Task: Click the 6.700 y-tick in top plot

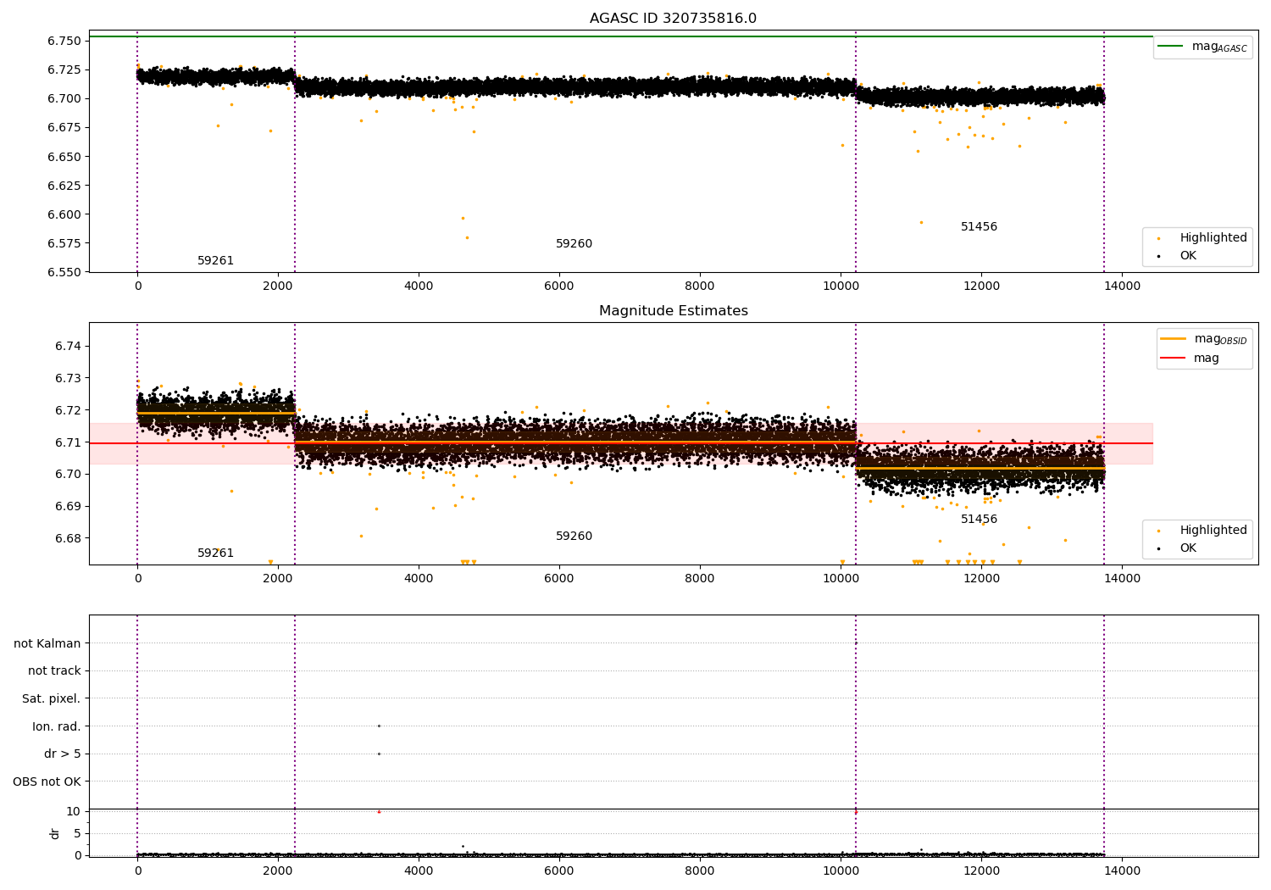Action: 64,98
